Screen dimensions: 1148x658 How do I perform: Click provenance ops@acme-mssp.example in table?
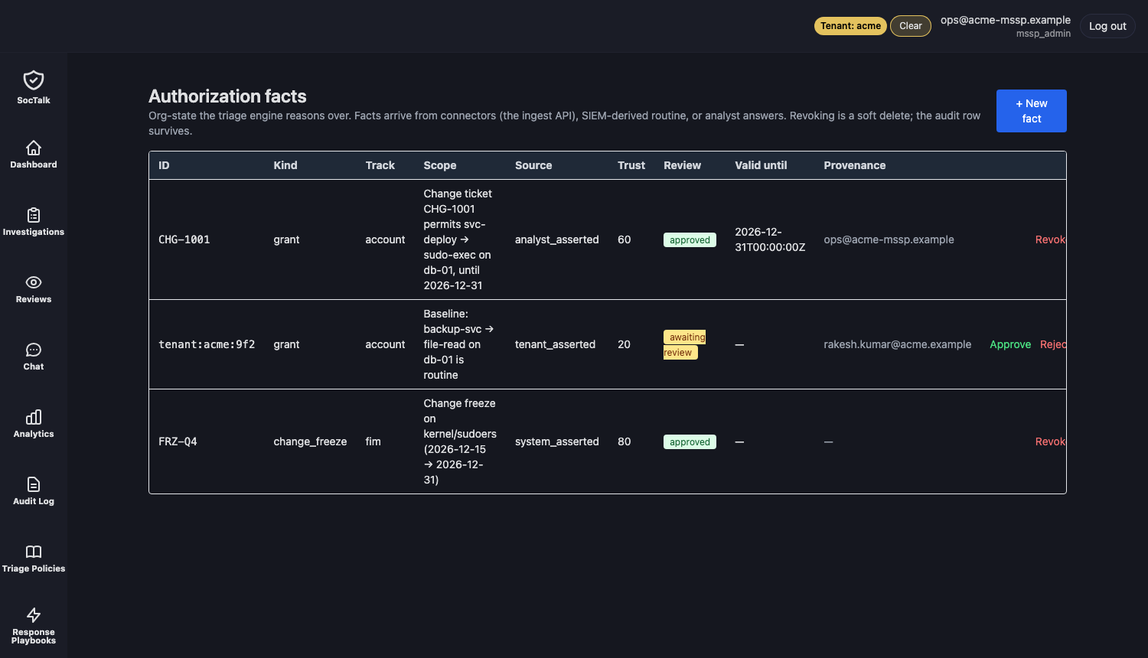[889, 239]
